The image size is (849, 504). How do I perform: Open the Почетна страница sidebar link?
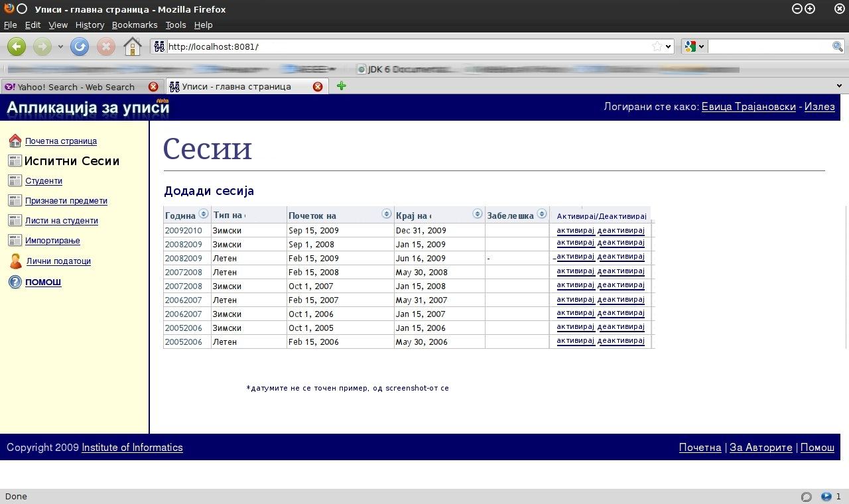[x=61, y=141]
